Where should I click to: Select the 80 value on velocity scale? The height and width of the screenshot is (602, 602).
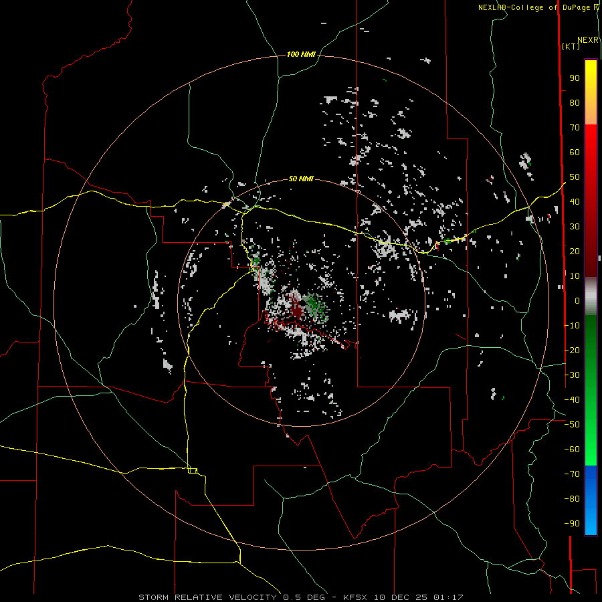pyautogui.click(x=575, y=103)
